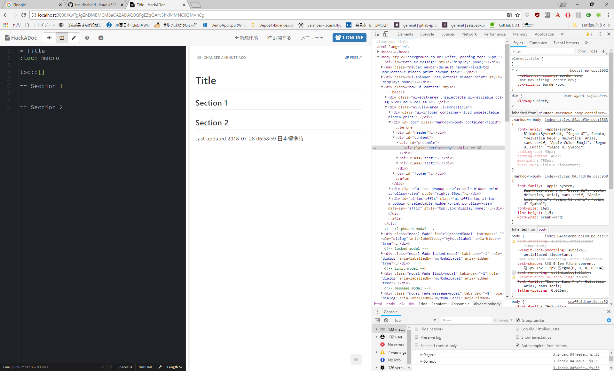
Task: Select the inspect element picker tool
Action: pos(377,34)
